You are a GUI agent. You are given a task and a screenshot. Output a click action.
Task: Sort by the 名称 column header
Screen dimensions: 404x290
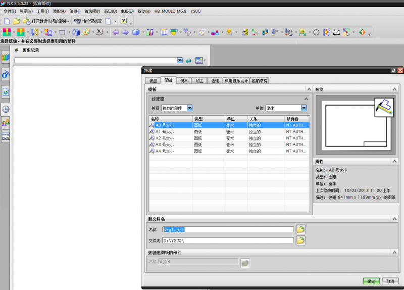171,119
